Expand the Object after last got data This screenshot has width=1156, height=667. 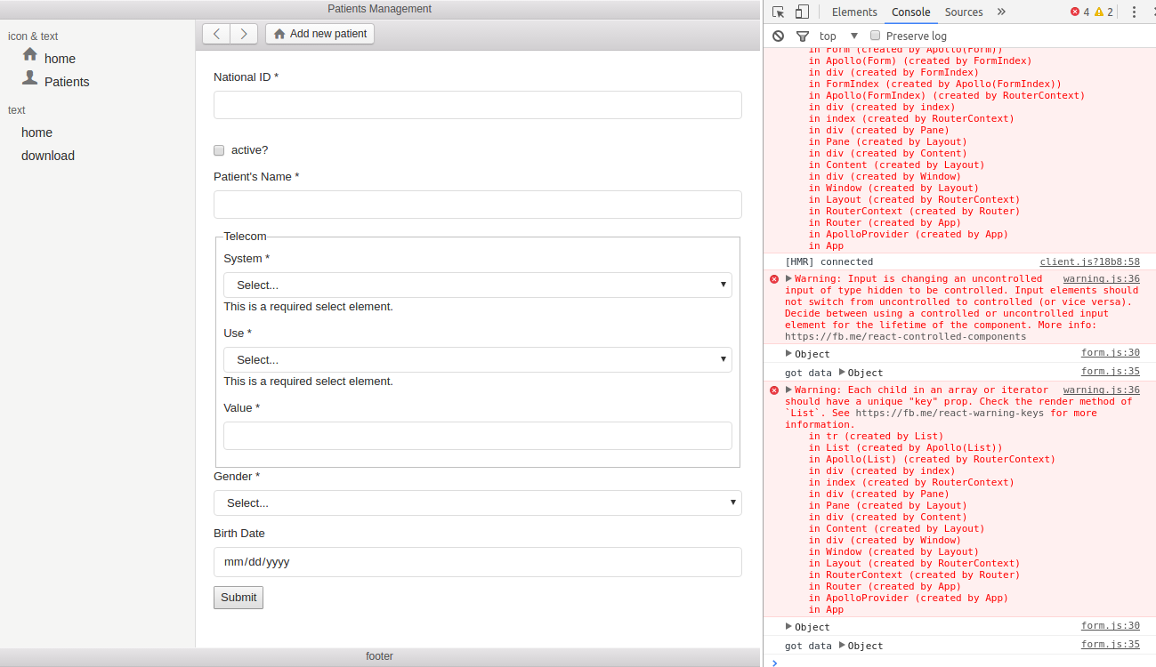(x=843, y=645)
